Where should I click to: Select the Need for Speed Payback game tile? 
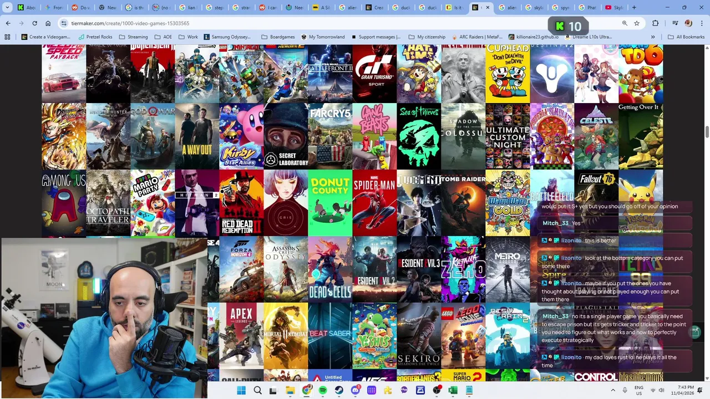pos(64,73)
